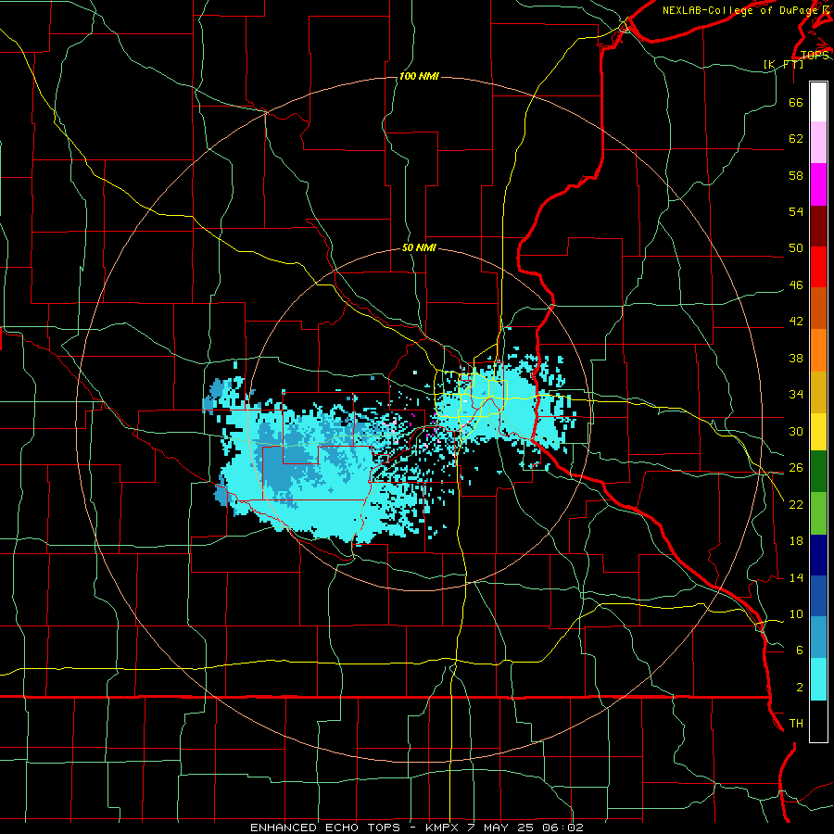Image resolution: width=834 pixels, height=834 pixels.
Task: Click the KMPX station identifier
Action: click(x=444, y=828)
